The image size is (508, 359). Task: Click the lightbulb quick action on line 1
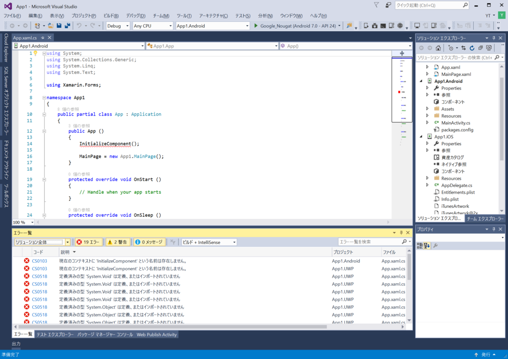[x=36, y=53]
